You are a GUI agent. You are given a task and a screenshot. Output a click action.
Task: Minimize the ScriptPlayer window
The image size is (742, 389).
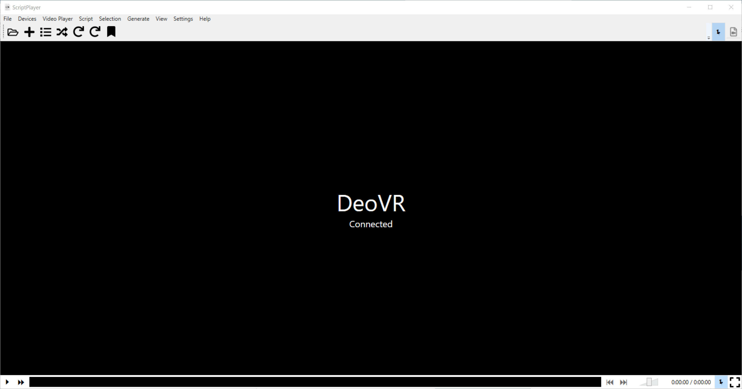click(689, 7)
